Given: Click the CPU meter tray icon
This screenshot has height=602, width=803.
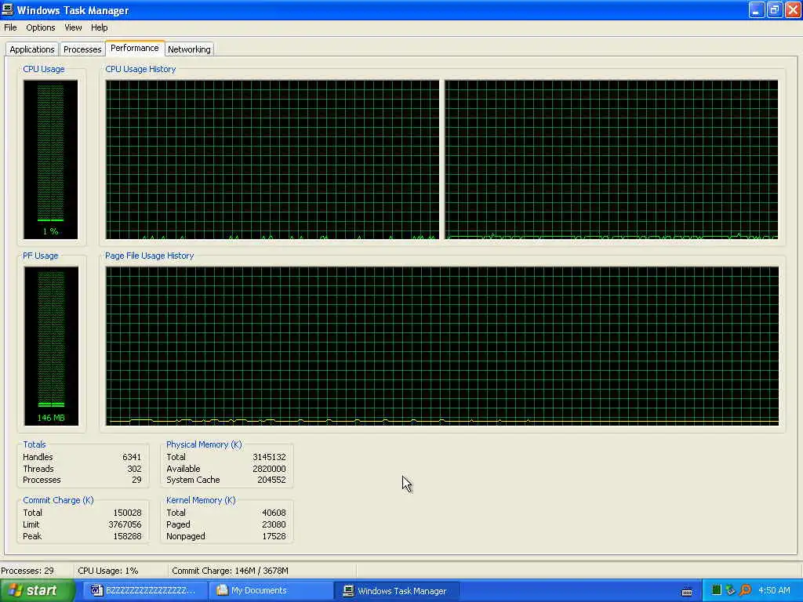Looking at the screenshot, I should (x=716, y=590).
